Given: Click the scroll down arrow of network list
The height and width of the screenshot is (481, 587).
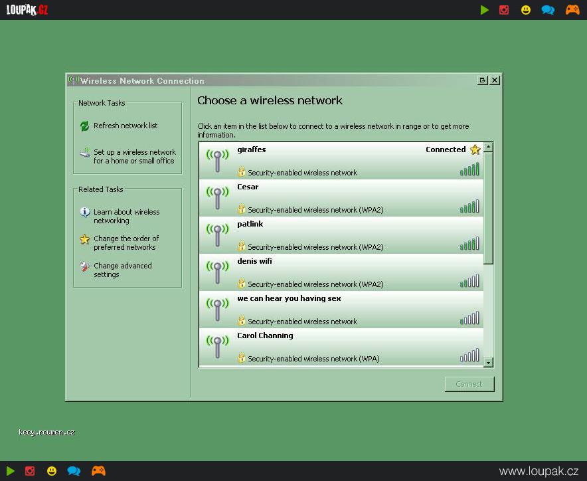Looking at the screenshot, I should 488,362.
